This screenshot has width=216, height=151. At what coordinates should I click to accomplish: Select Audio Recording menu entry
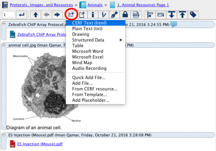coord(96,68)
